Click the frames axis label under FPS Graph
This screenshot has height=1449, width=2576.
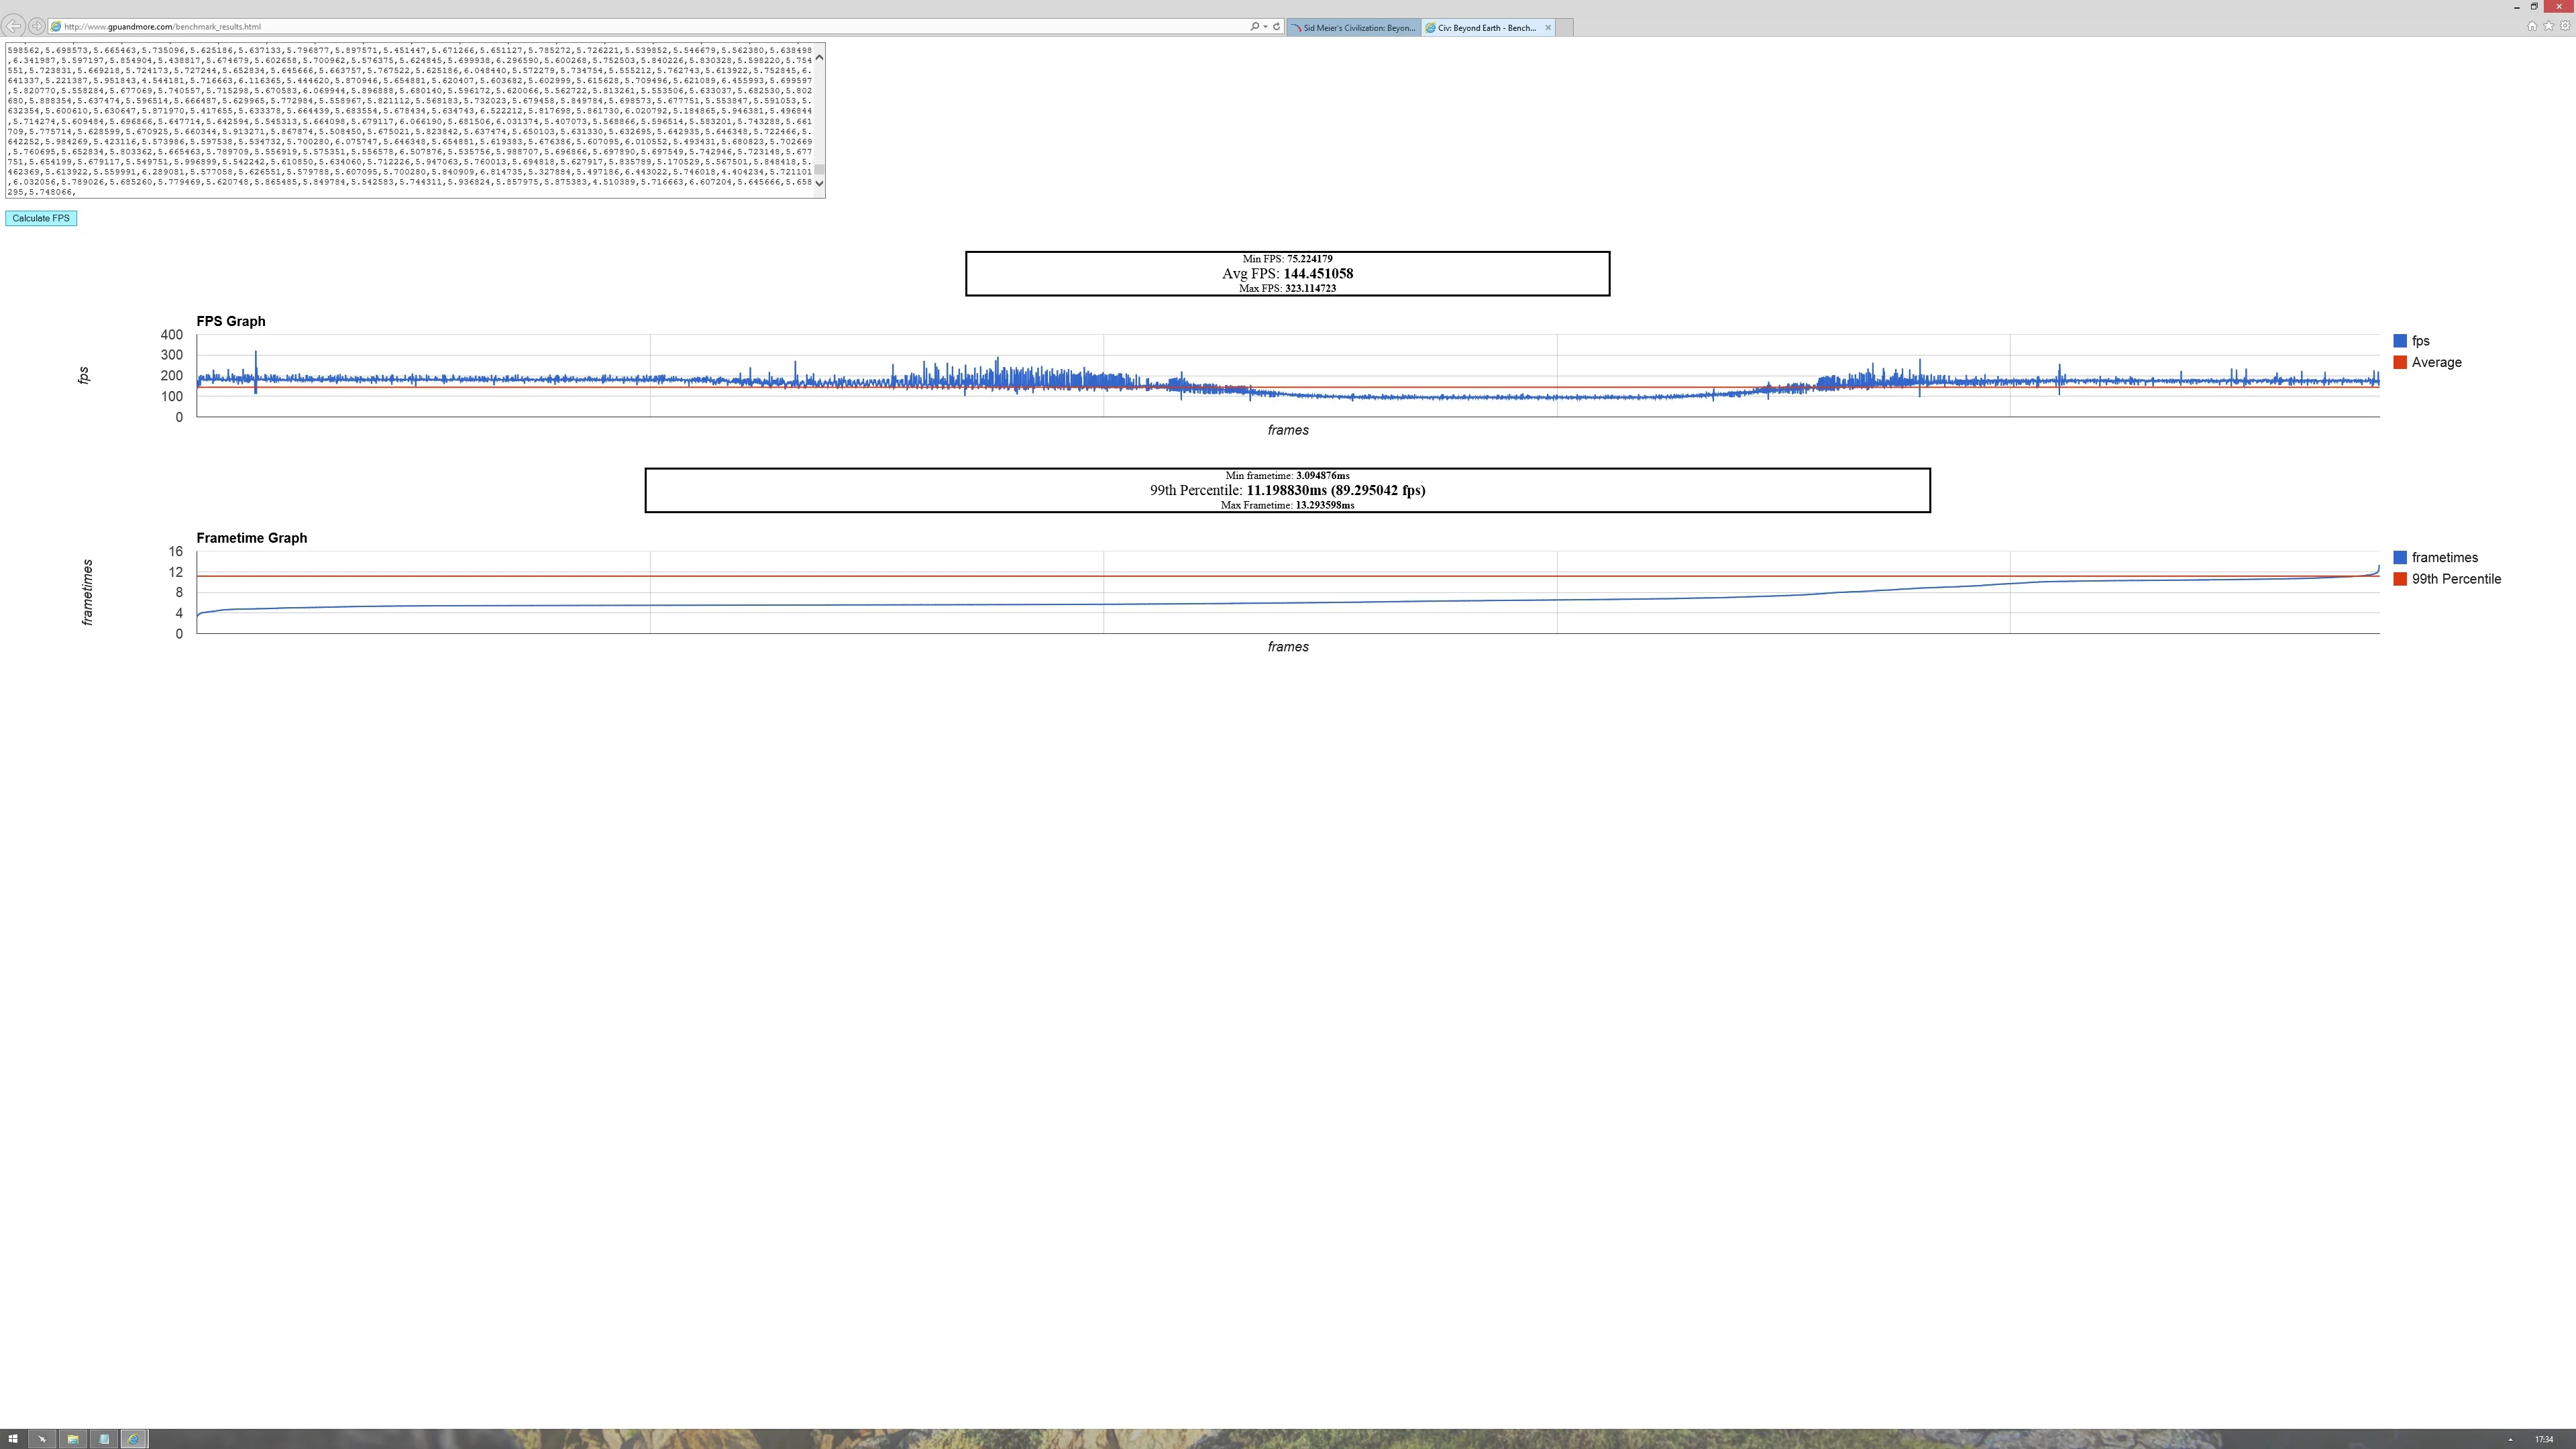coord(1288,430)
